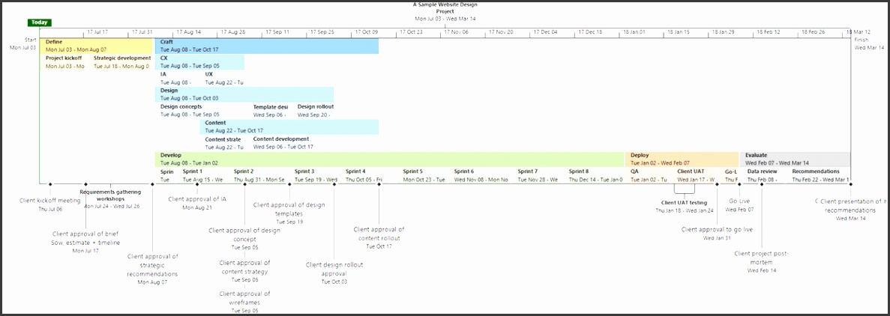Click the Start Mon Jul 03 label
This screenshot has height=316, width=890.
(x=23, y=43)
